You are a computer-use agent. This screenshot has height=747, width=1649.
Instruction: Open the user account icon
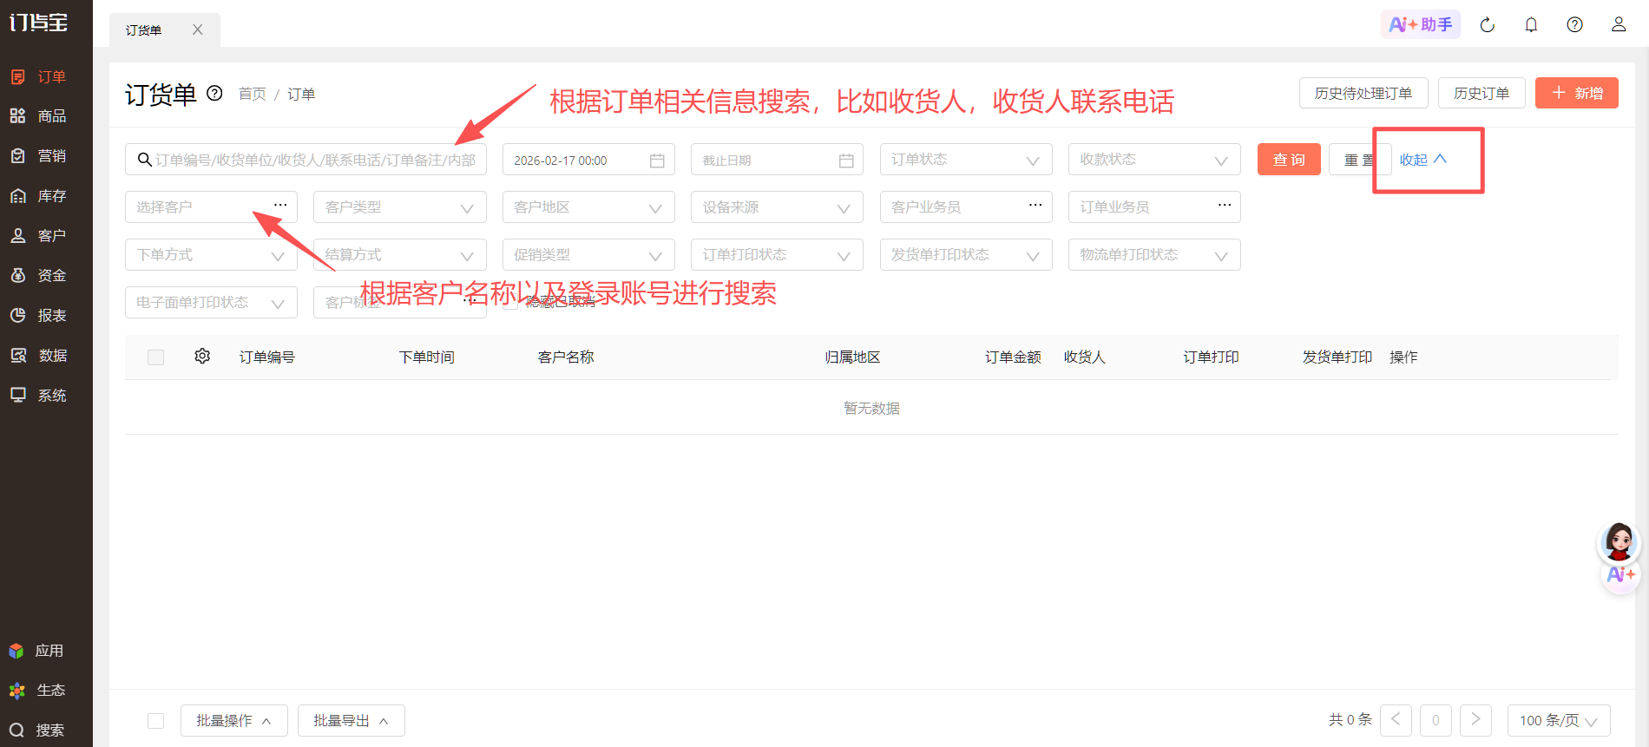click(x=1619, y=25)
